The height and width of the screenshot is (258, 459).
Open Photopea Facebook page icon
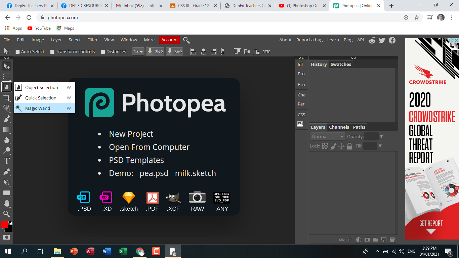[392, 40]
